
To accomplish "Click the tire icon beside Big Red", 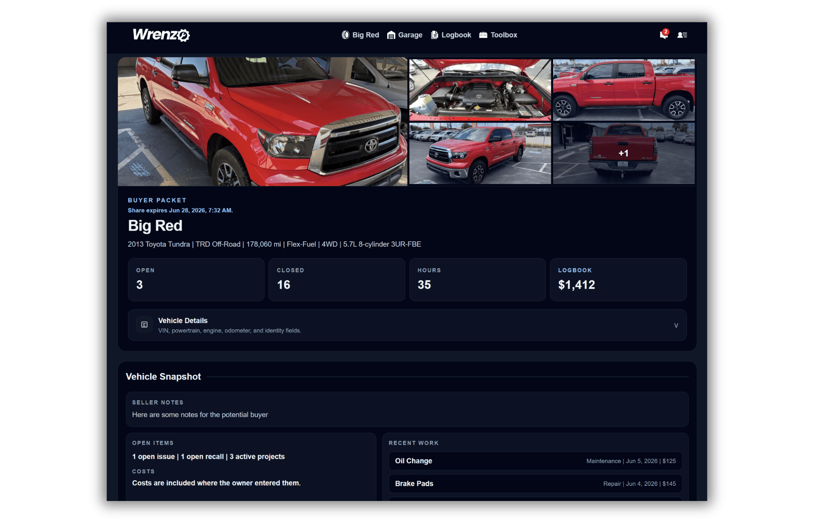I will [345, 35].
